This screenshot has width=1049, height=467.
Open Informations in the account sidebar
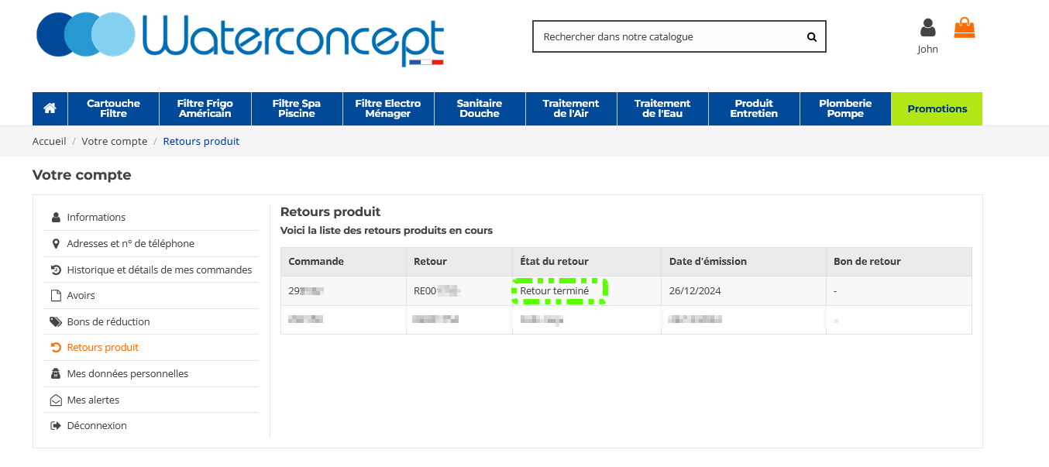point(96,218)
